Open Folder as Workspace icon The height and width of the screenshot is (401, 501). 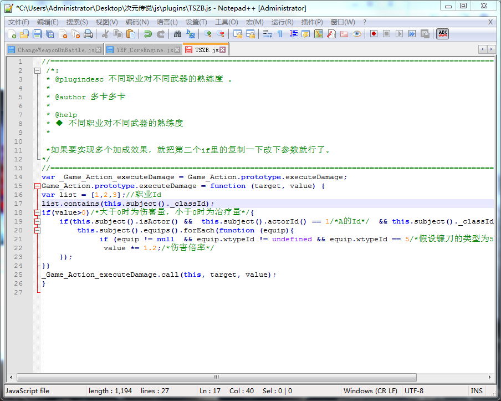pyautogui.click(x=344, y=34)
